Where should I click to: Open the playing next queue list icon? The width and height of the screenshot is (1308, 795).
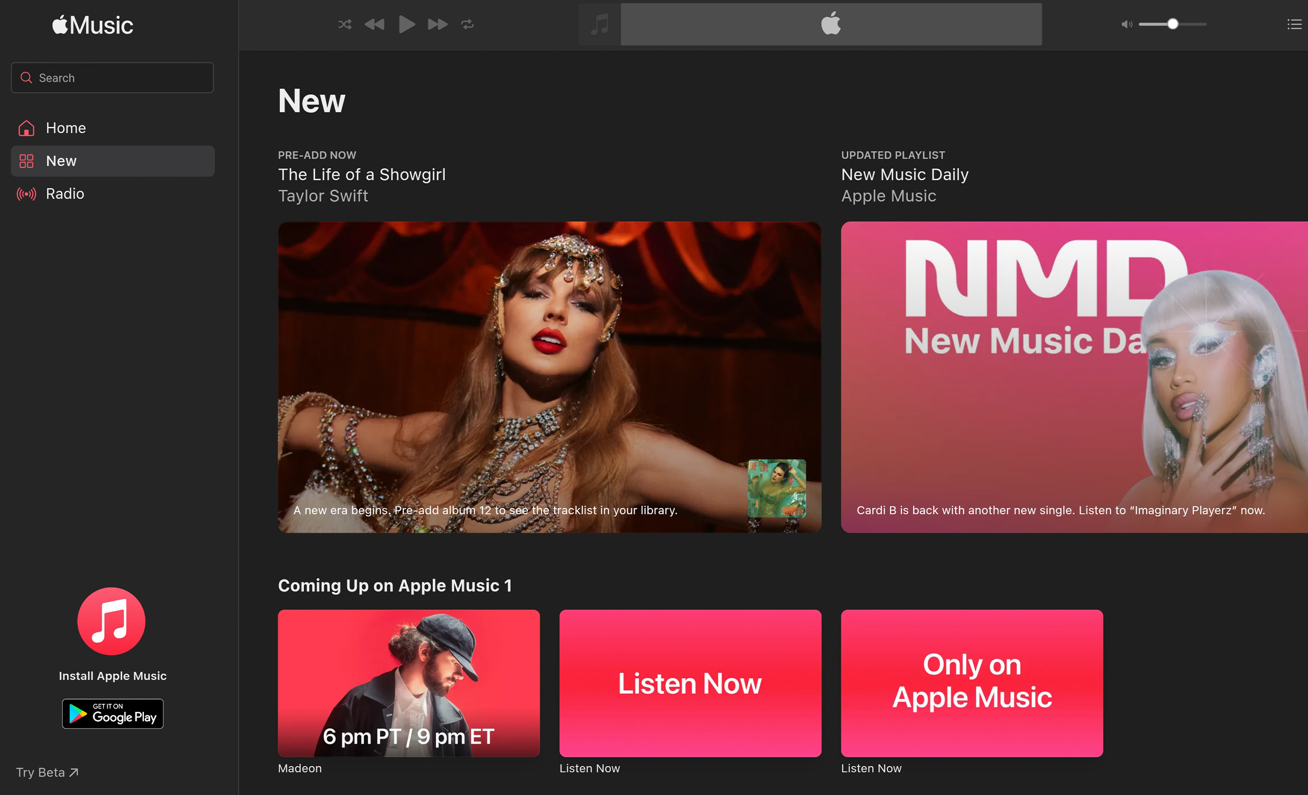coord(1294,25)
